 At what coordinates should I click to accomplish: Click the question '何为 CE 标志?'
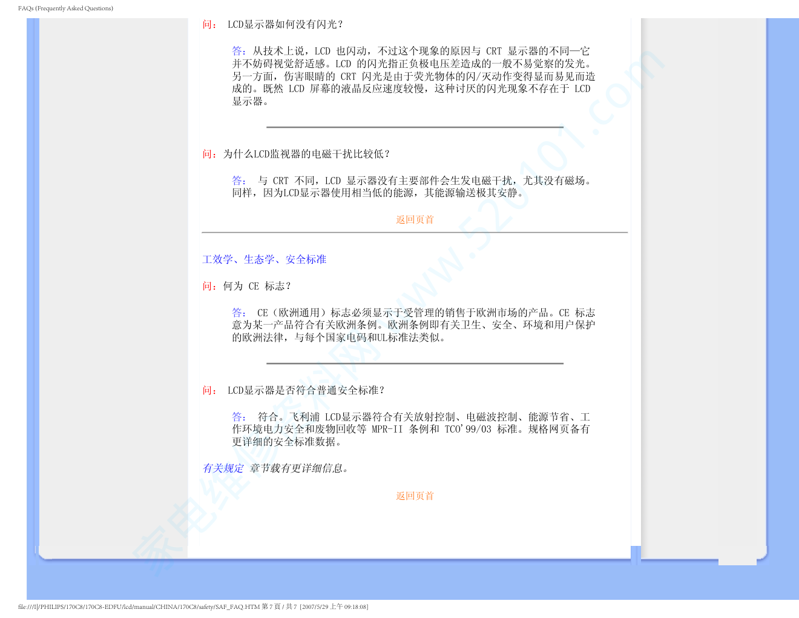coord(257,286)
